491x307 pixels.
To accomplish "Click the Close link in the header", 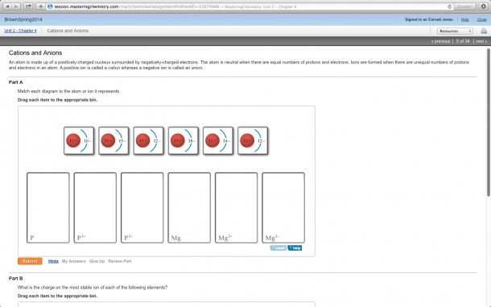I will click(481, 19).
